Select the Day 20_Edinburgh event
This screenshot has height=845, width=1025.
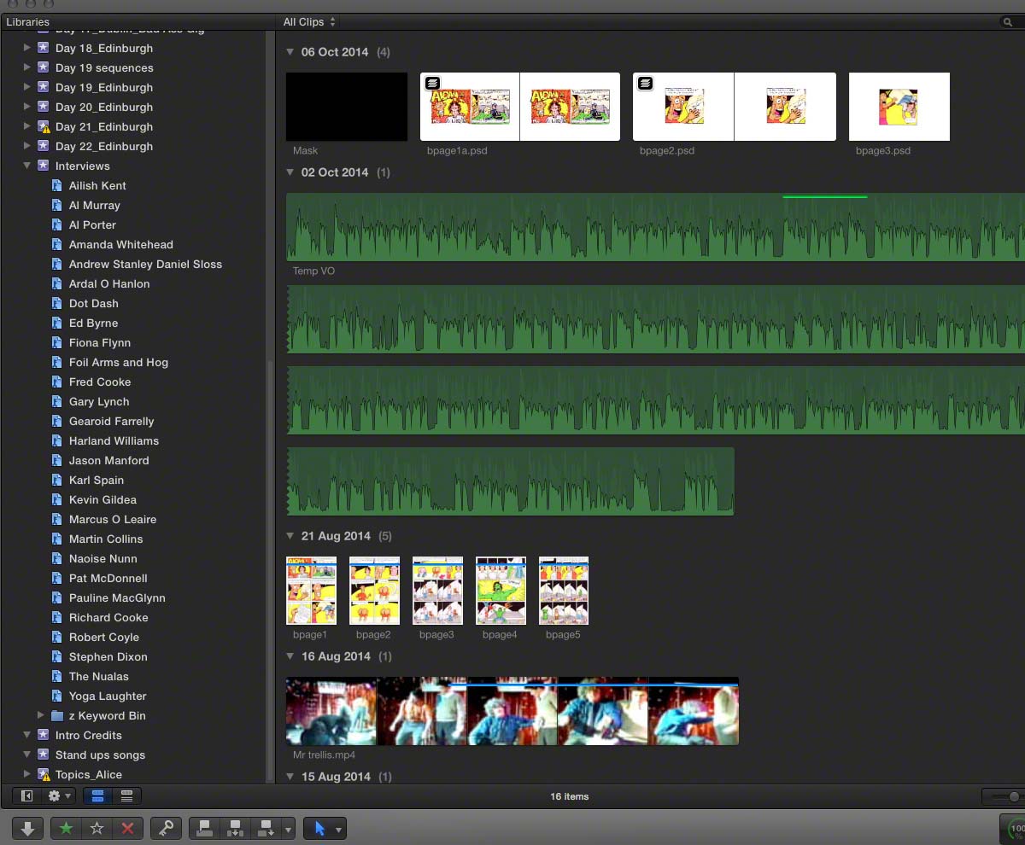tap(103, 107)
